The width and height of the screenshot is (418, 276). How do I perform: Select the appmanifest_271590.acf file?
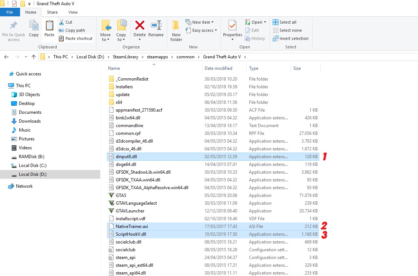pos(213,110)
